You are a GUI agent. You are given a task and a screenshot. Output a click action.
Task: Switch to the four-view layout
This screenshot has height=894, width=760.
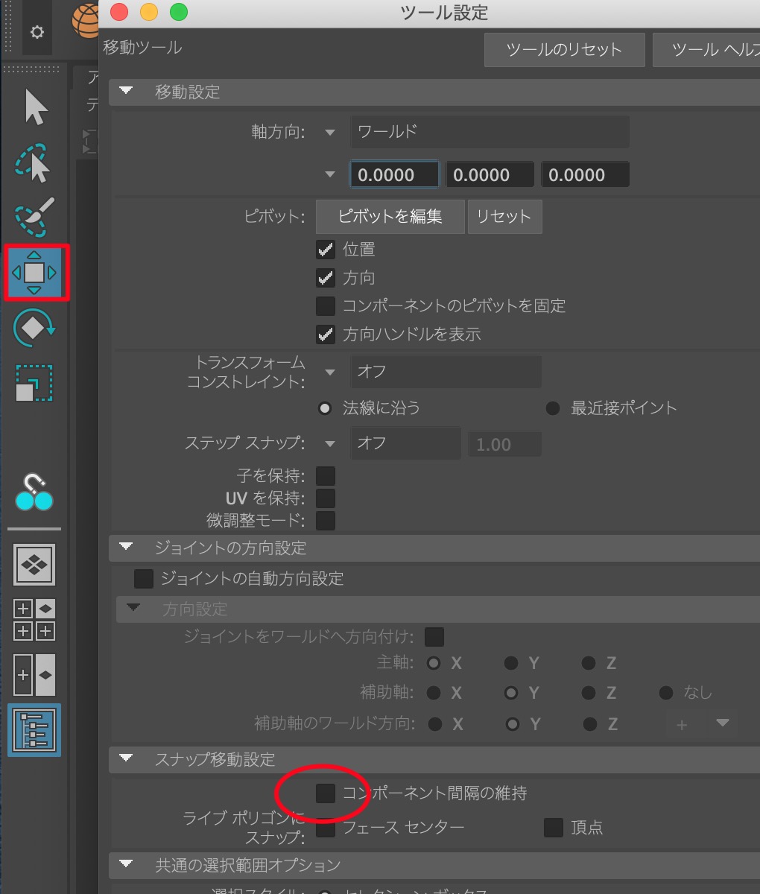[x=34, y=620]
